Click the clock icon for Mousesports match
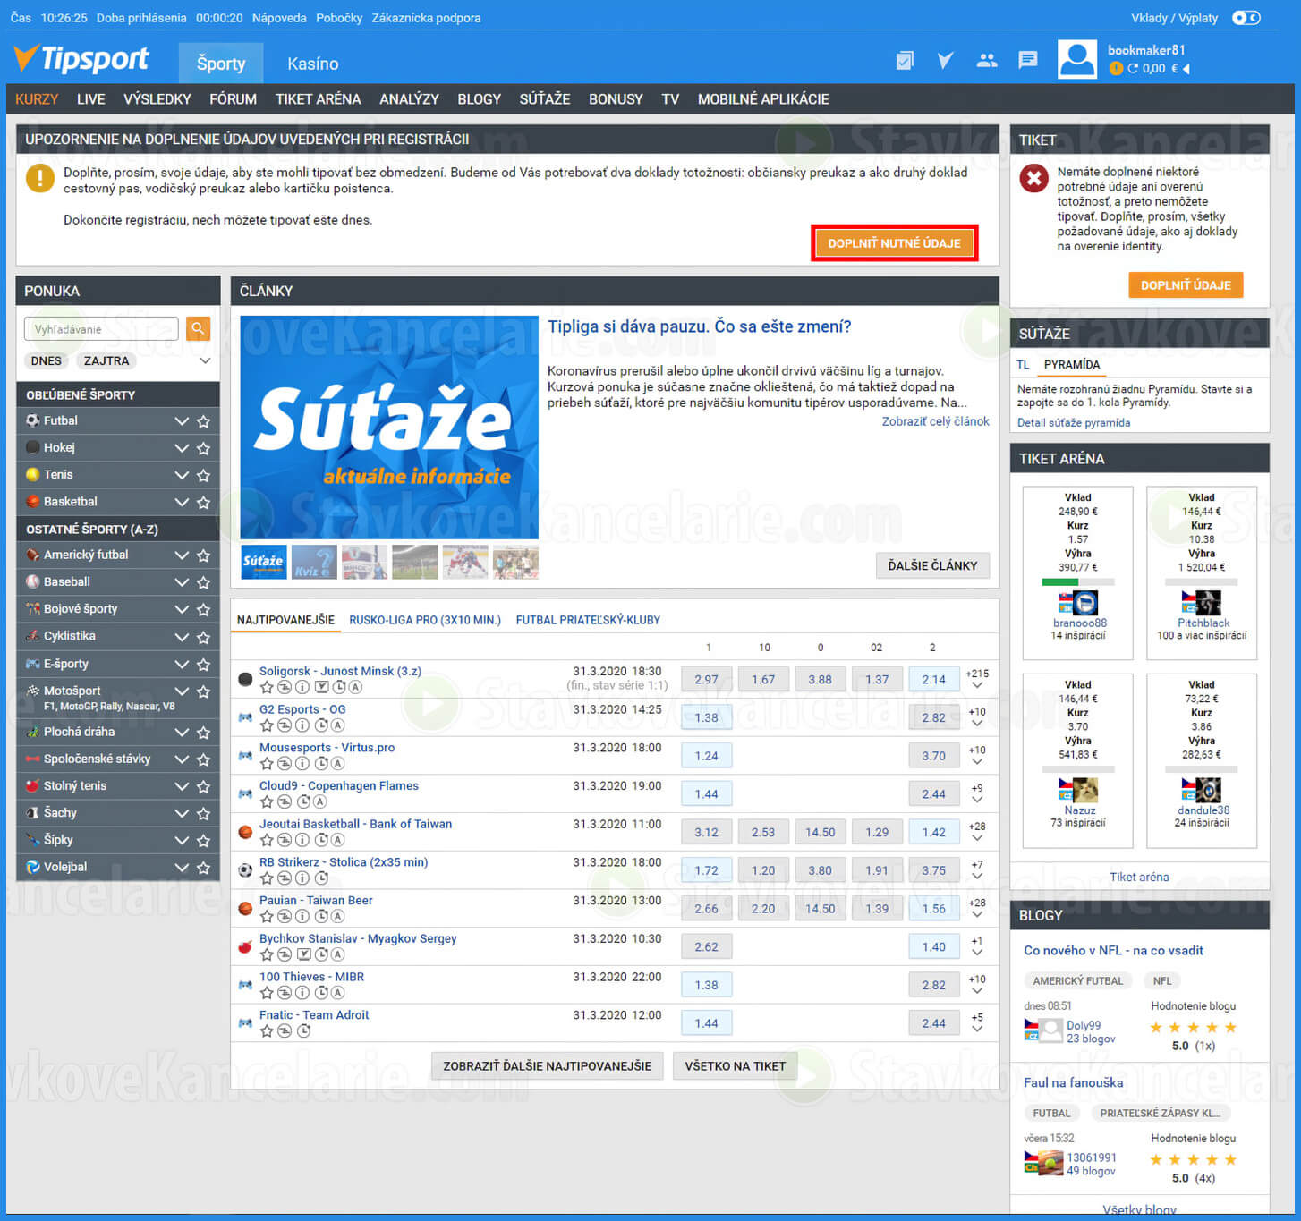The width and height of the screenshot is (1301, 1221). point(320,764)
